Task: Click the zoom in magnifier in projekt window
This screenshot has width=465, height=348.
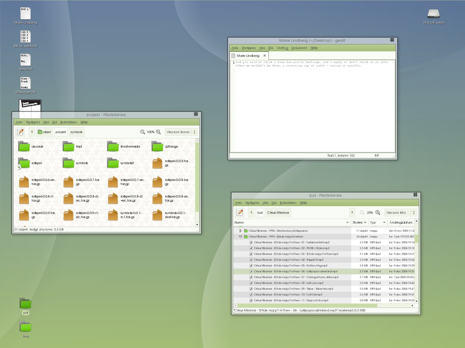Action: click(158, 132)
